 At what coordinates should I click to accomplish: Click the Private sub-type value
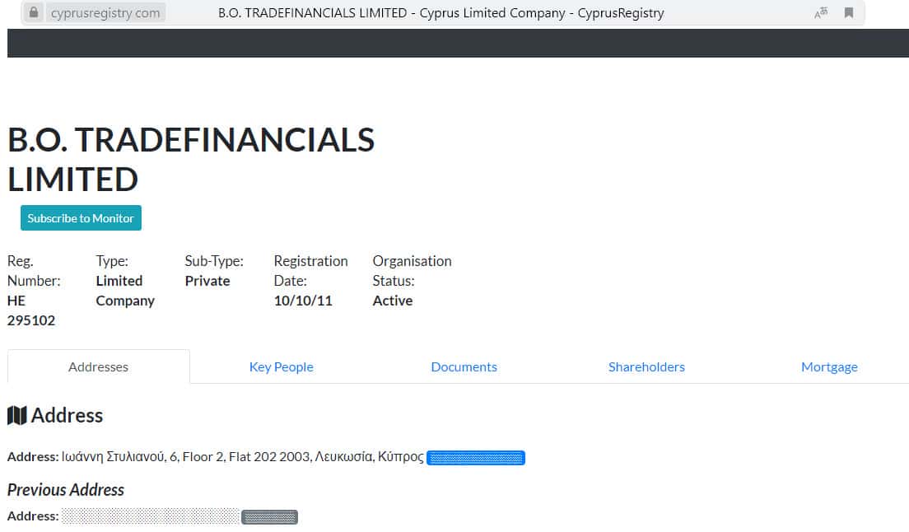tap(207, 281)
